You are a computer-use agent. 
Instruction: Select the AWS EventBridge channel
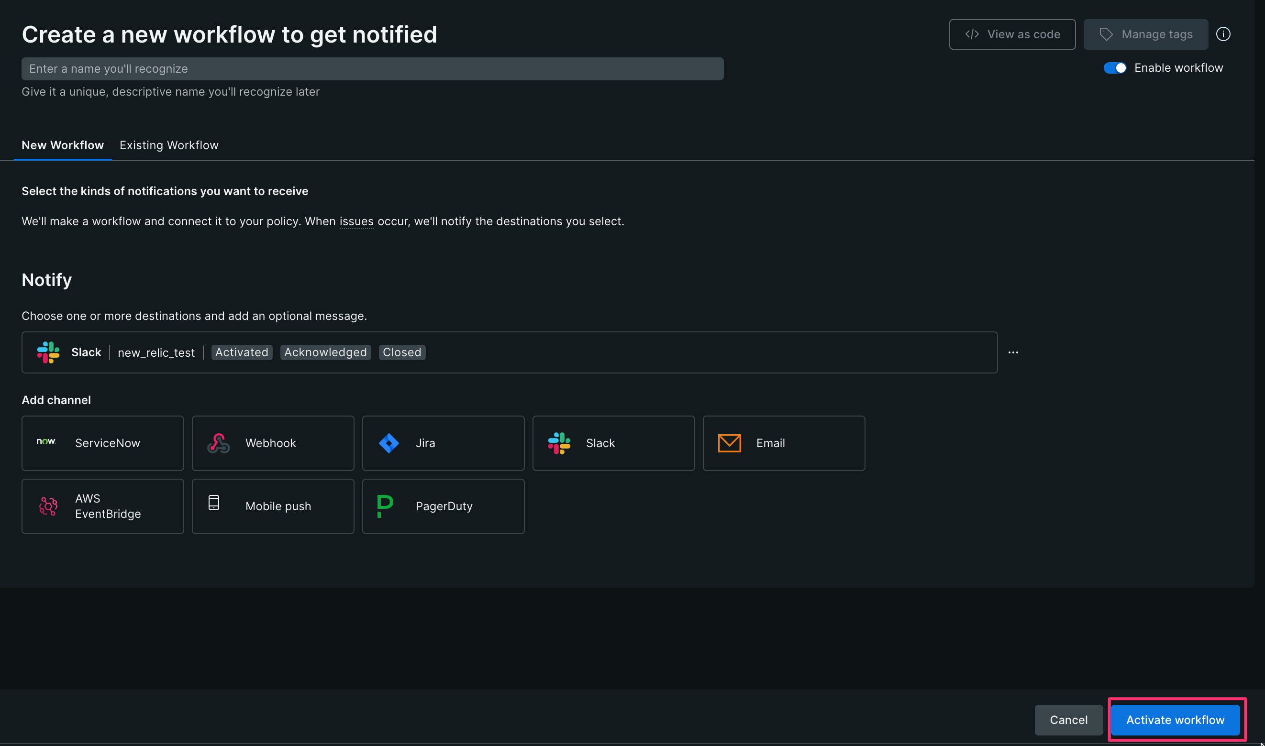(102, 506)
